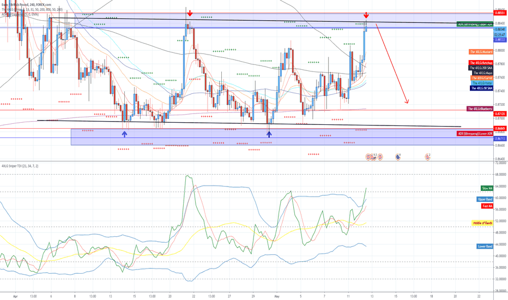Click the current price tag 0.88348
Image resolution: width=508 pixels, height=300 pixels.
coord(500,29)
